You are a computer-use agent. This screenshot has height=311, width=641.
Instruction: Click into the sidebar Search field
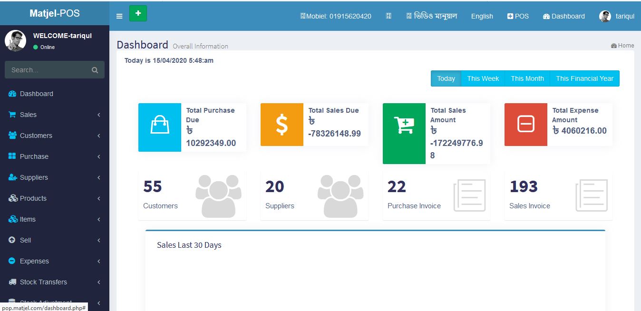click(48, 70)
